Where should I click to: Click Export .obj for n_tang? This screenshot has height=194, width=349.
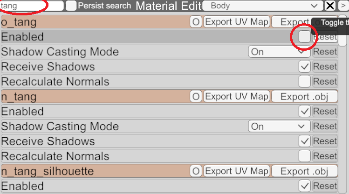point(304,97)
